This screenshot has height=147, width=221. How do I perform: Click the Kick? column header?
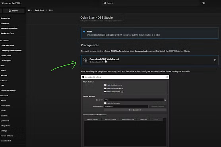tap(156, 119)
